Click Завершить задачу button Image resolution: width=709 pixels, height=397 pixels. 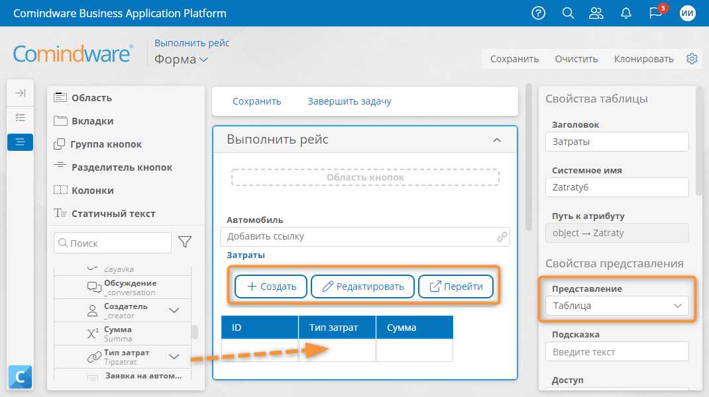pyautogui.click(x=349, y=101)
